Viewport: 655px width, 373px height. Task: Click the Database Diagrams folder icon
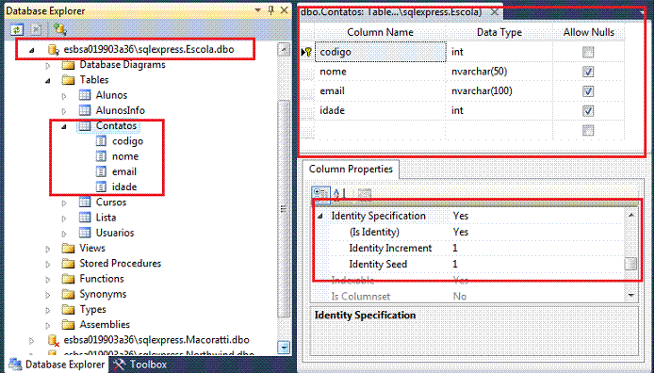coord(68,65)
